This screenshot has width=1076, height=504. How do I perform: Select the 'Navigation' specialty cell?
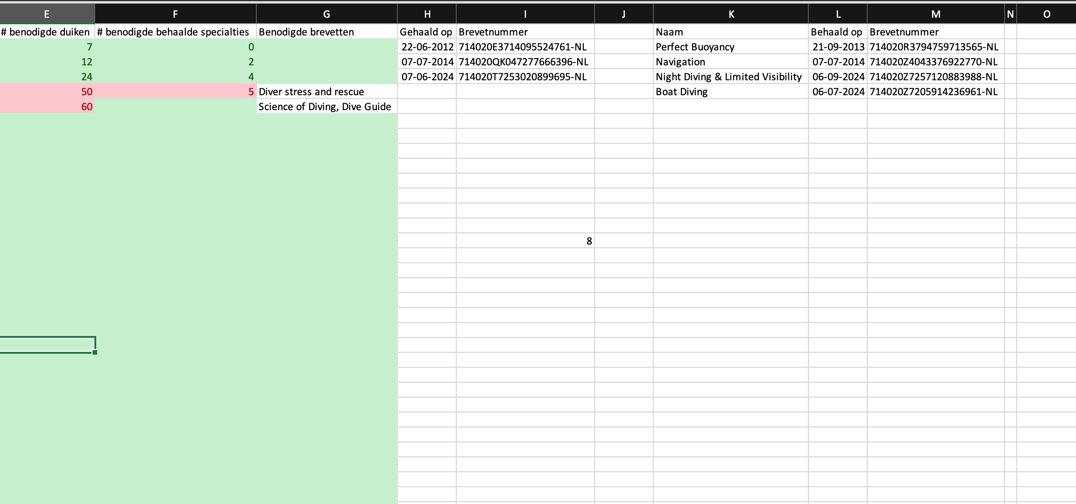731,62
